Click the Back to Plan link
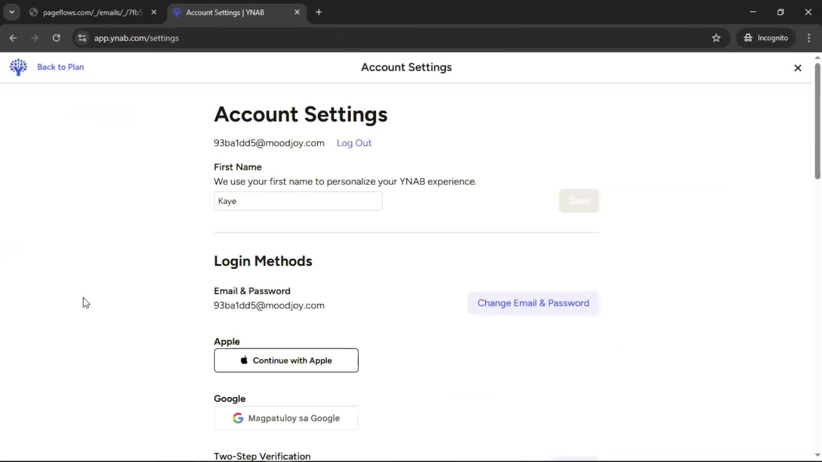Screen dimensions: 822x462 coord(60,67)
